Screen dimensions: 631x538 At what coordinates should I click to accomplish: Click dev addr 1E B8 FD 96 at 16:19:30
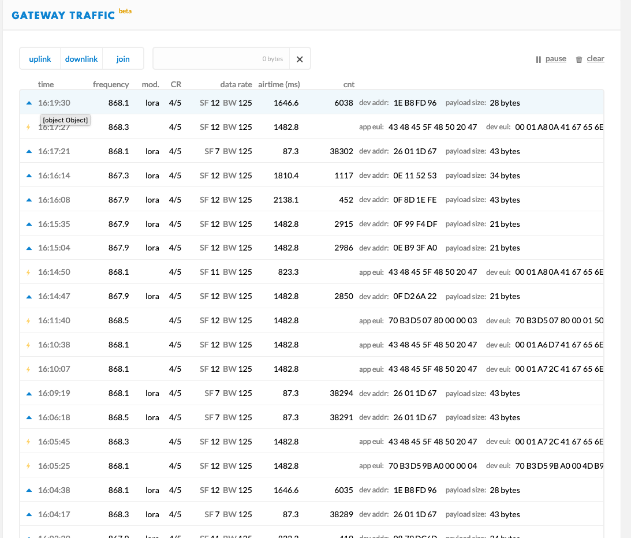click(415, 103)
